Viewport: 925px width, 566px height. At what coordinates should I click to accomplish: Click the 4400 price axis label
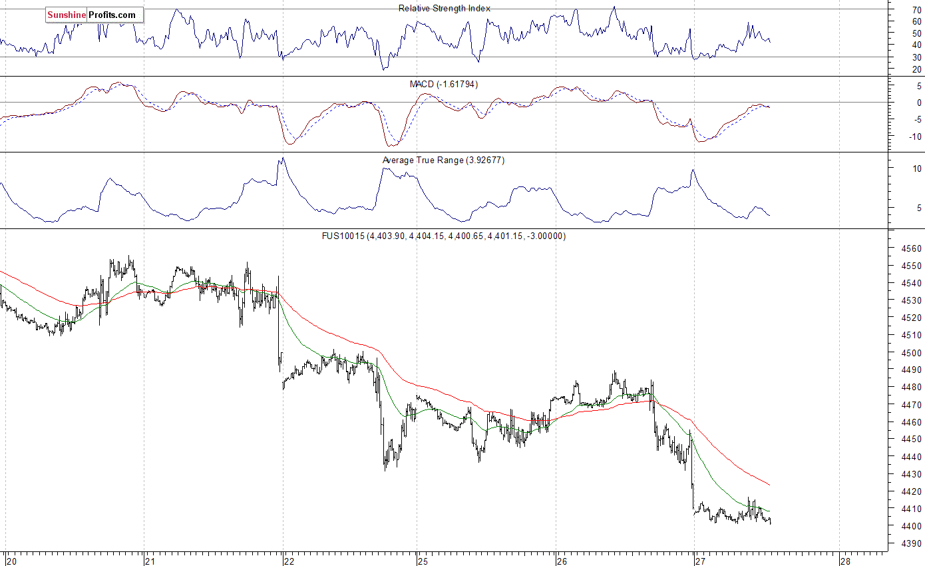click(912, 526)
